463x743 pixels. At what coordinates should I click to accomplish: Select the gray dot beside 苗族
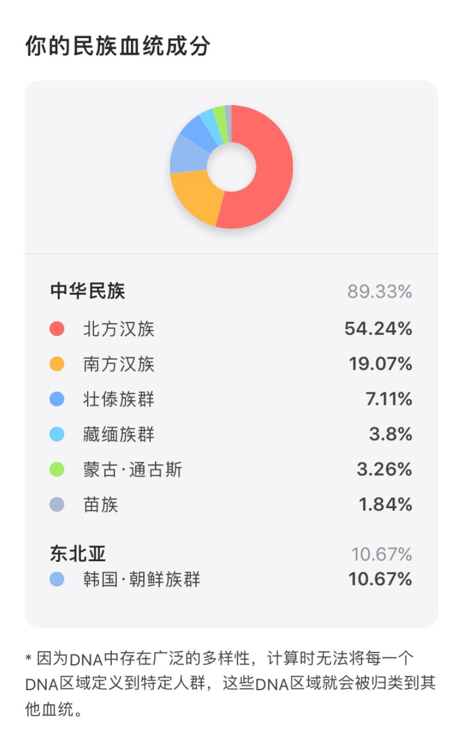[x=57, y=505]
